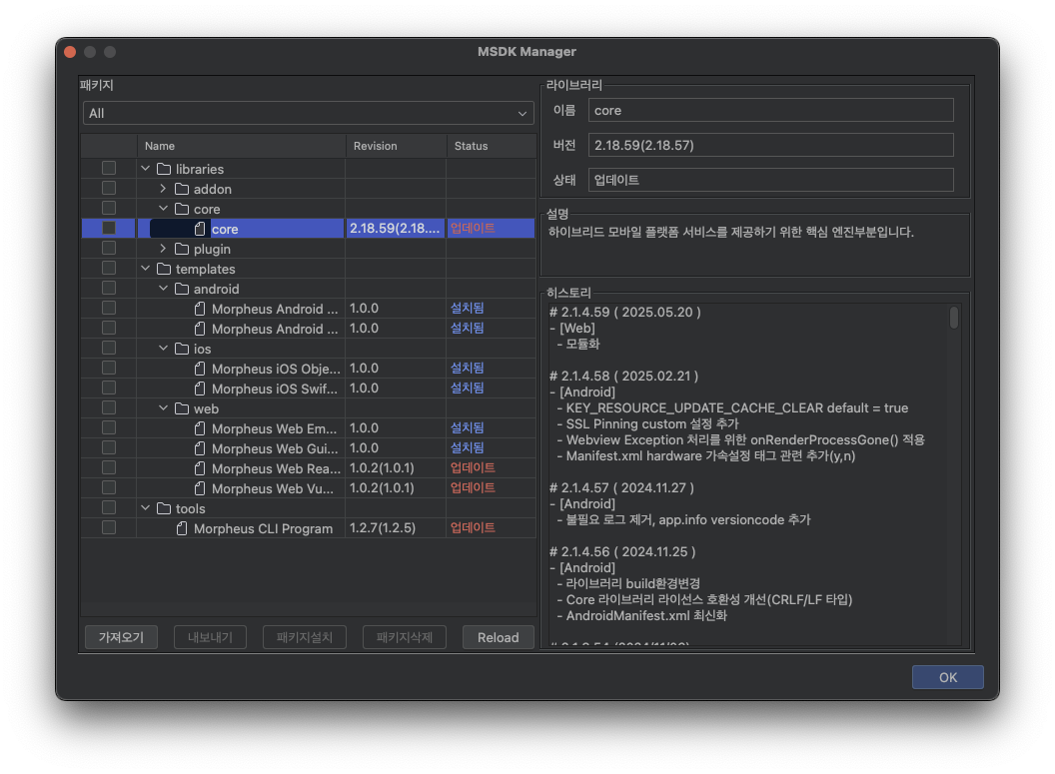Screen dimensions: 1055x774
Task: Click the file icon of Morpheus iOS Obje...
Action: (x=200, y=369)
